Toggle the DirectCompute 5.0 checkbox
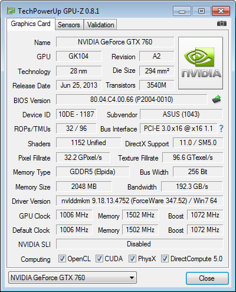This screenshot has height=292, width=236. tap(165, 259)
